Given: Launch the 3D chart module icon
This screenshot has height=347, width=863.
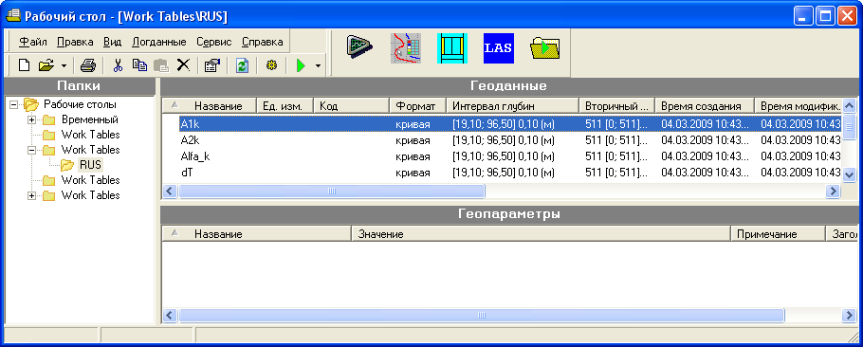Looking at the screenshot, I should click(360, 47).
